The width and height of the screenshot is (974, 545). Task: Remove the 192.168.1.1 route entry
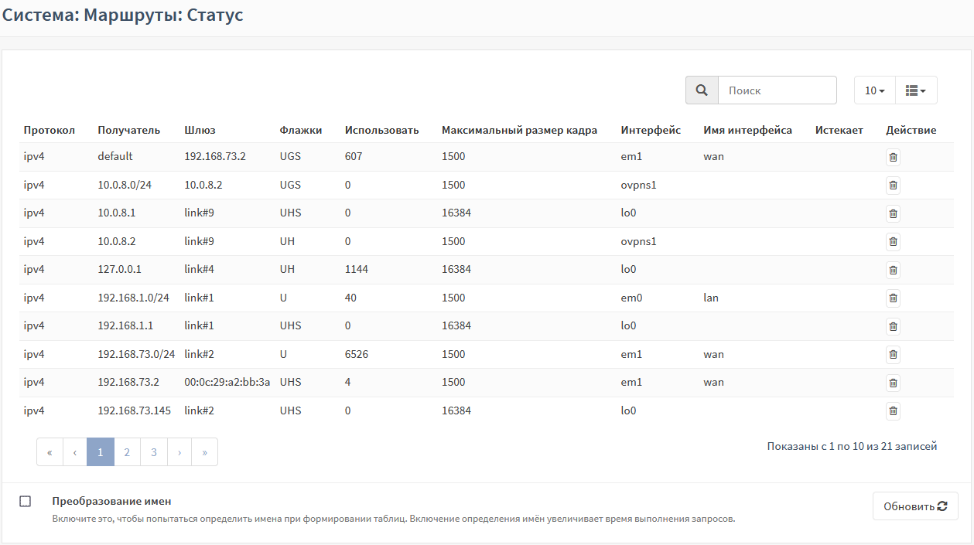(x=893, y=326)
